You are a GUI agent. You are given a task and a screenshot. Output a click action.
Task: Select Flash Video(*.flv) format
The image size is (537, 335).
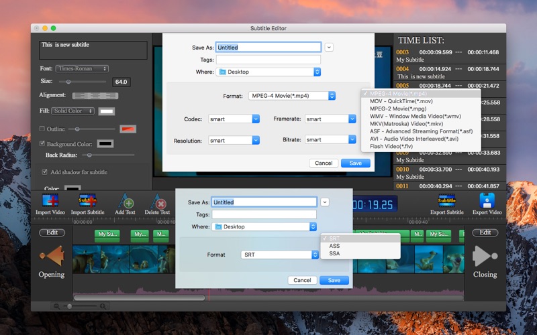(421, 146)
